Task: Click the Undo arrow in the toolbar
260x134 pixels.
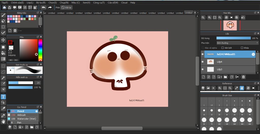Action: pos(43,8)
